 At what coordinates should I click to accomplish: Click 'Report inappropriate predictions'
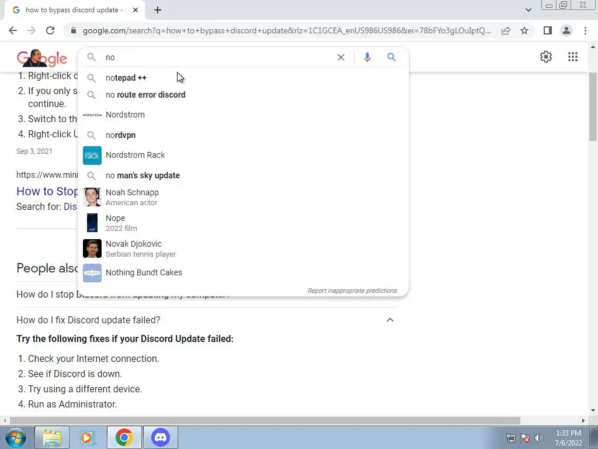[x=352, y=291]
